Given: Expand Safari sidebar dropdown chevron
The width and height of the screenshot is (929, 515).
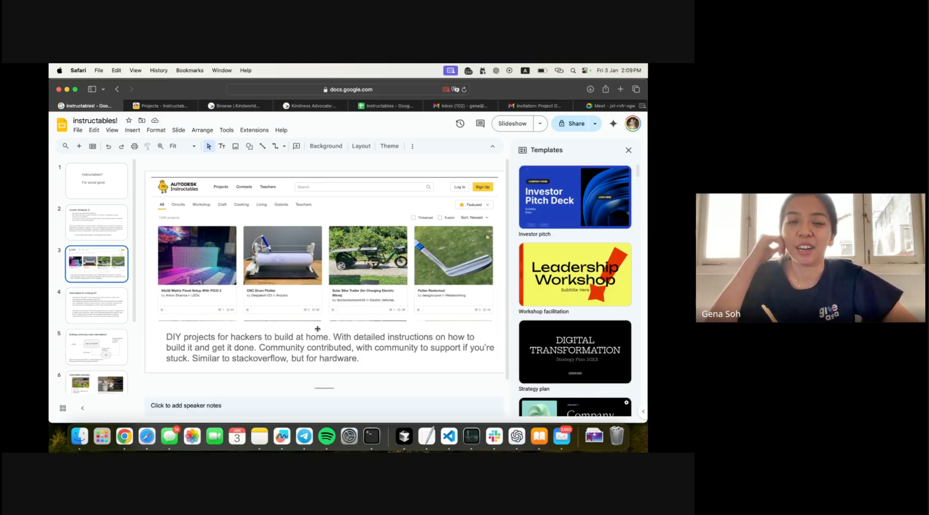Looking at the screenshot, I should (103, 89).
